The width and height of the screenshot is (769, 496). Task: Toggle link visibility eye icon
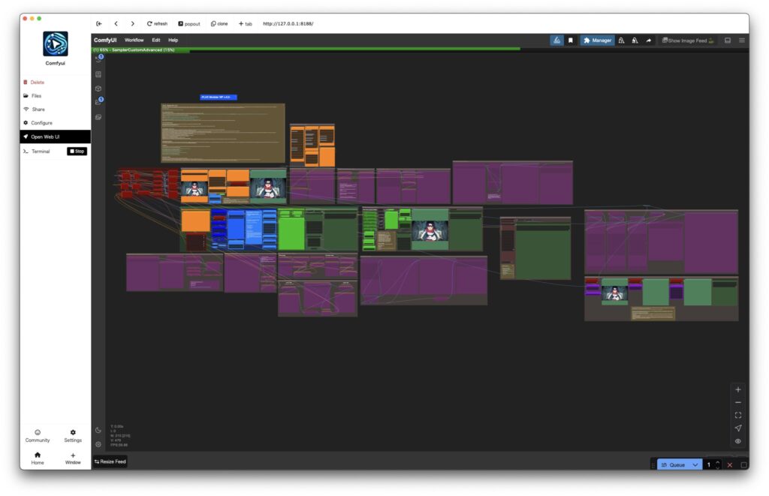(737, 441)
